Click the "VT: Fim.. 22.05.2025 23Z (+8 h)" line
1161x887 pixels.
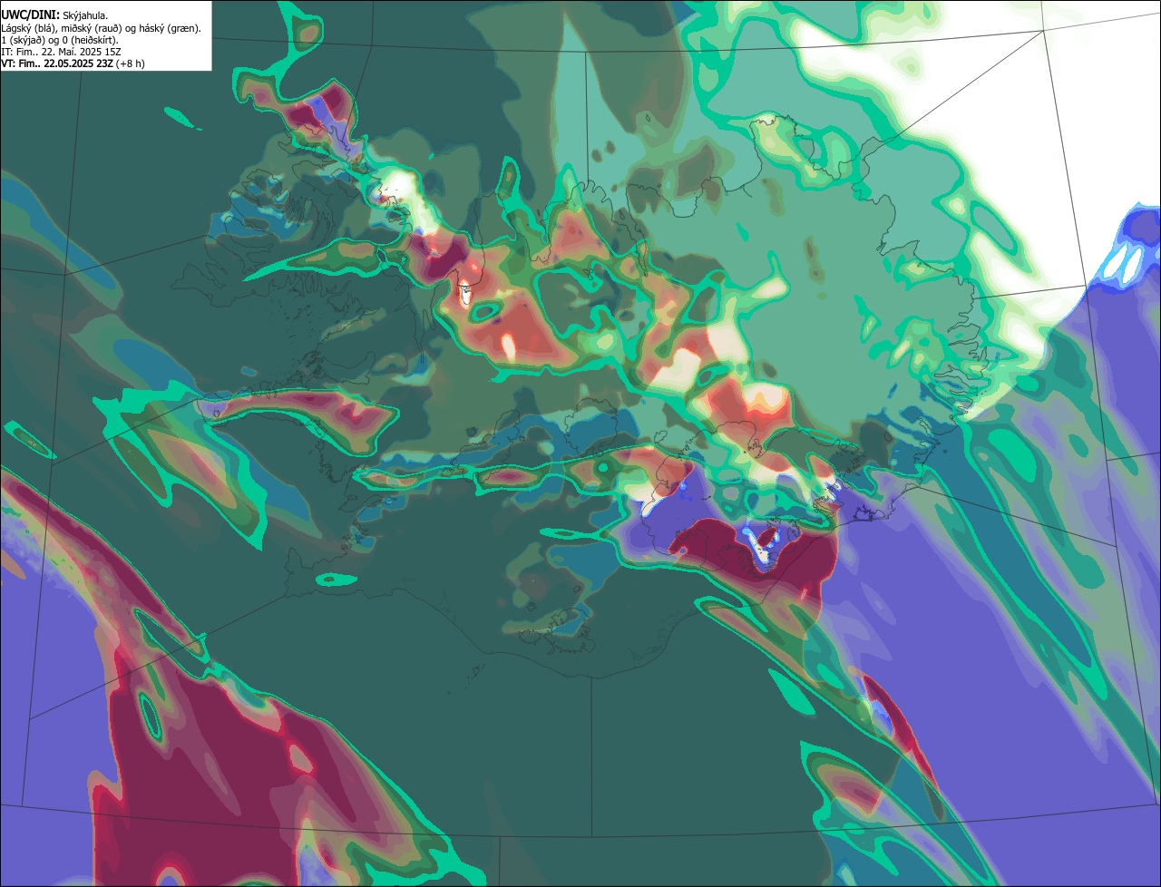[x=73, y=63]
